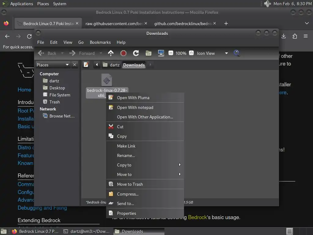Open the Firefox list all tabs chevron

307,23
